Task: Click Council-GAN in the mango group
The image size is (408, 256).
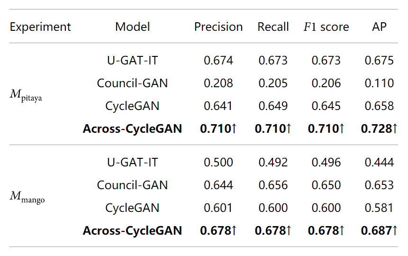Action: pos(132,185)
